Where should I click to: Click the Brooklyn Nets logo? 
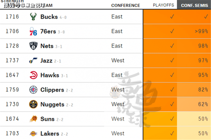(33, 46)
